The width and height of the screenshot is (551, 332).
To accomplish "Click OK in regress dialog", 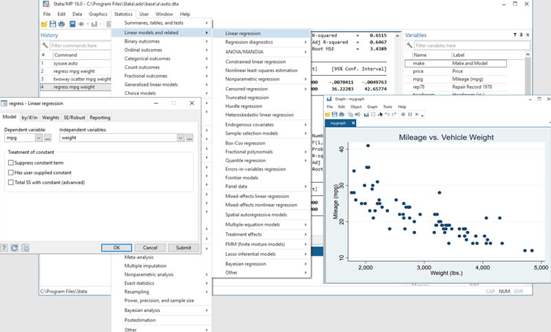I will (116, 248).
